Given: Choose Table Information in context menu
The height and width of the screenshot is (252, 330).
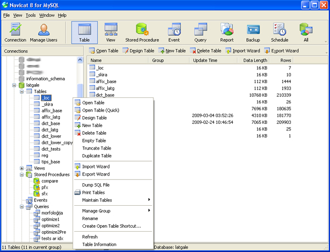Looking at the screenshot, I should [x=113, y=244].
